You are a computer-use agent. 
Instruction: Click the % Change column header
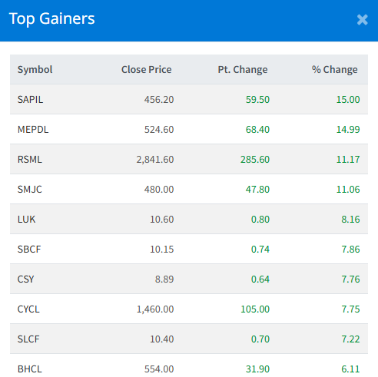click(x=334, y=70)
